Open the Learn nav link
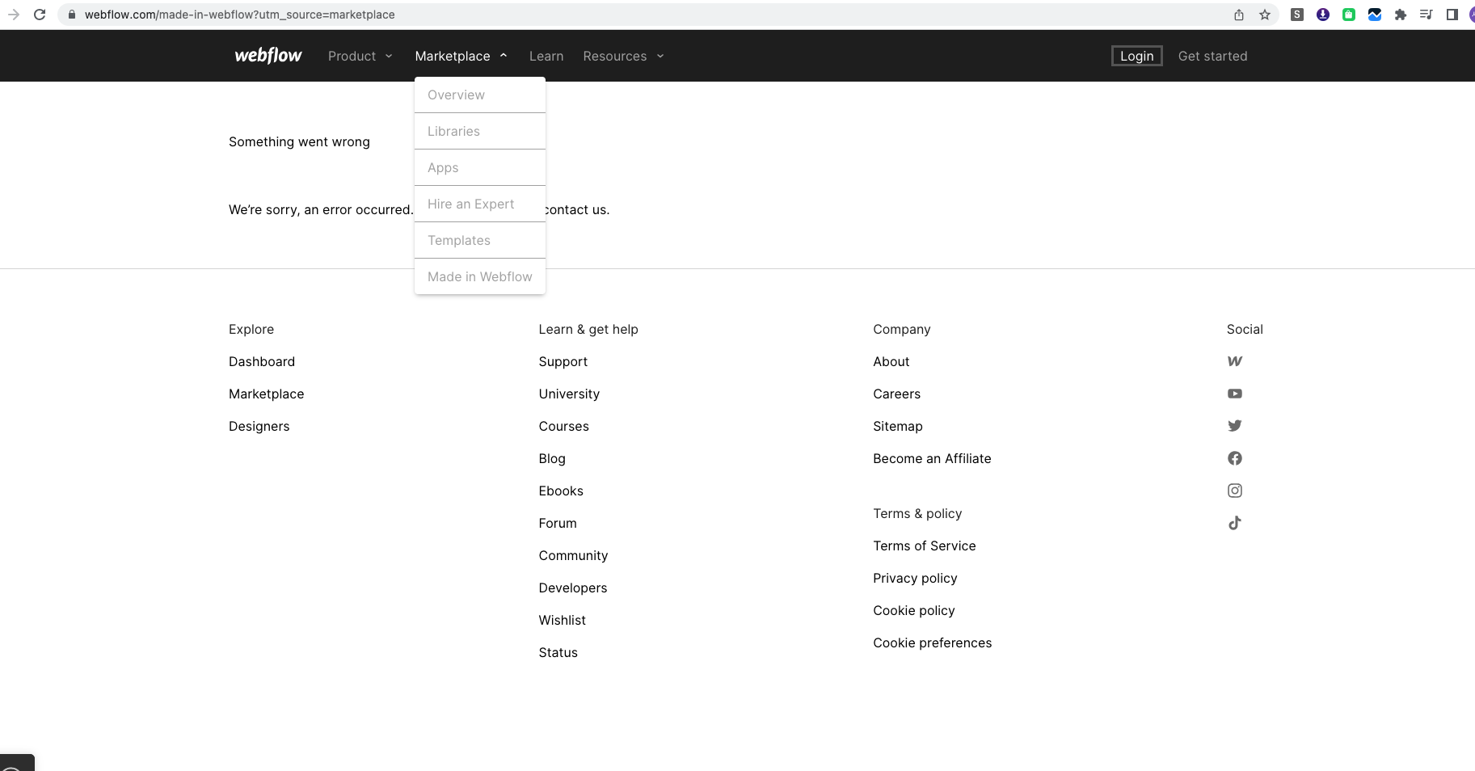1475x771 pixels. pyautogui.click(x=546, y=56)
